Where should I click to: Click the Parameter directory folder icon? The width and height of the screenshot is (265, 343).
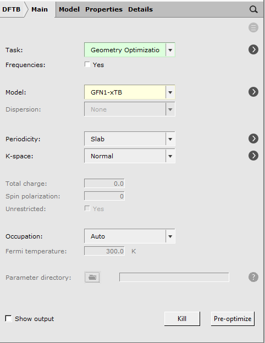tap(92, 278)
